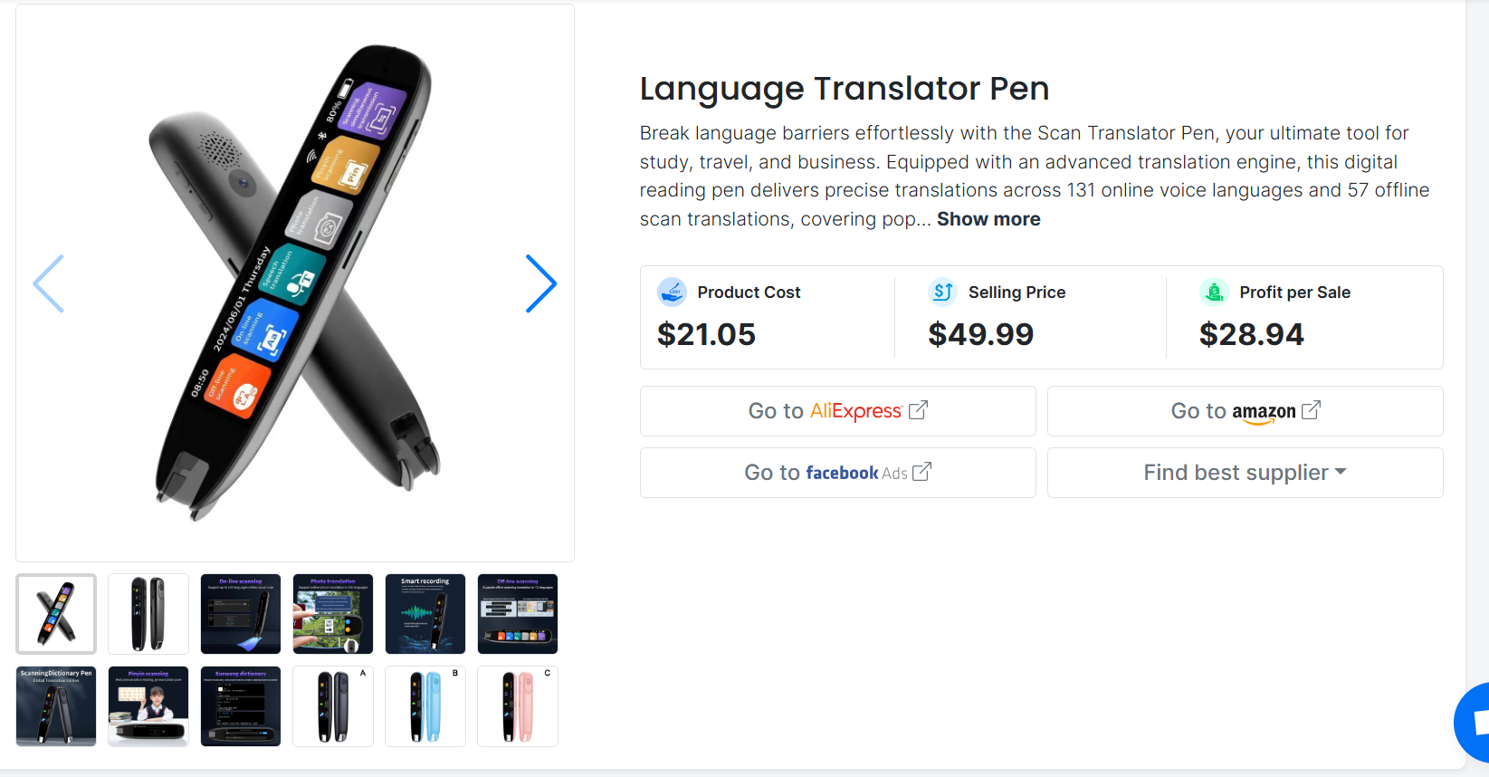
Task: Click the Product Cost icon
Action: (672, 292)
